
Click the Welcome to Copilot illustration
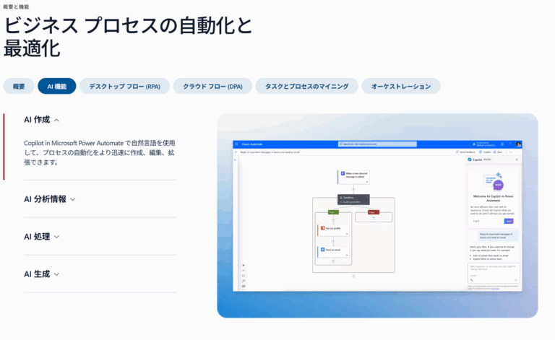(494, 182)
